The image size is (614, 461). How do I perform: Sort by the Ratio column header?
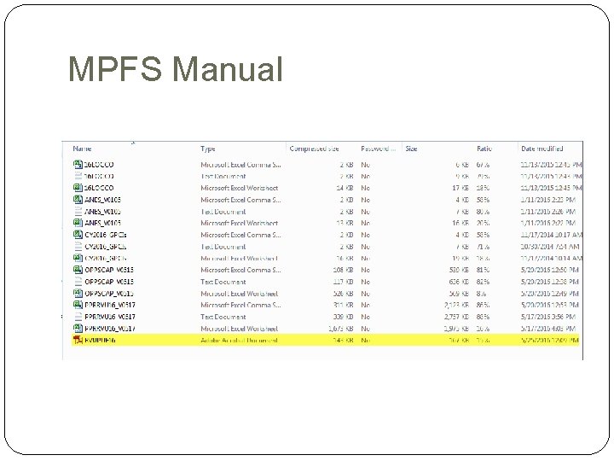(x=484, y=149)
